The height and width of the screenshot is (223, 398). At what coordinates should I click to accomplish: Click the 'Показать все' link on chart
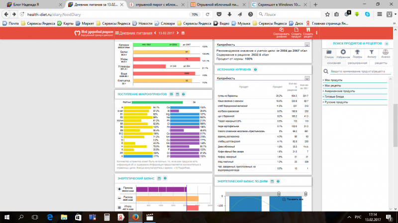[x=294, y=199]
